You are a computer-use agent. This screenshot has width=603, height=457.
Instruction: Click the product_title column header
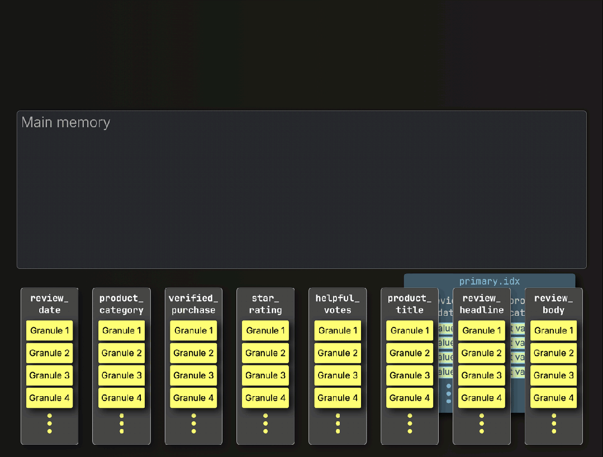410,304
